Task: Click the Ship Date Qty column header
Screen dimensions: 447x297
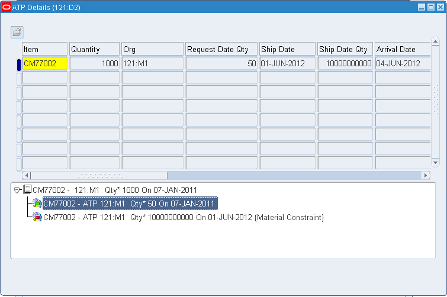Action: pos(345,49)
